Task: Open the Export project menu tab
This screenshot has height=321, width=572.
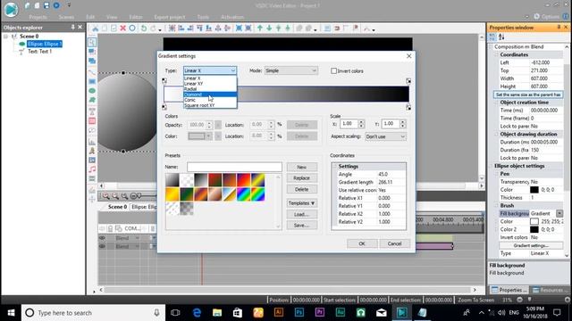Action: point(170,17)
